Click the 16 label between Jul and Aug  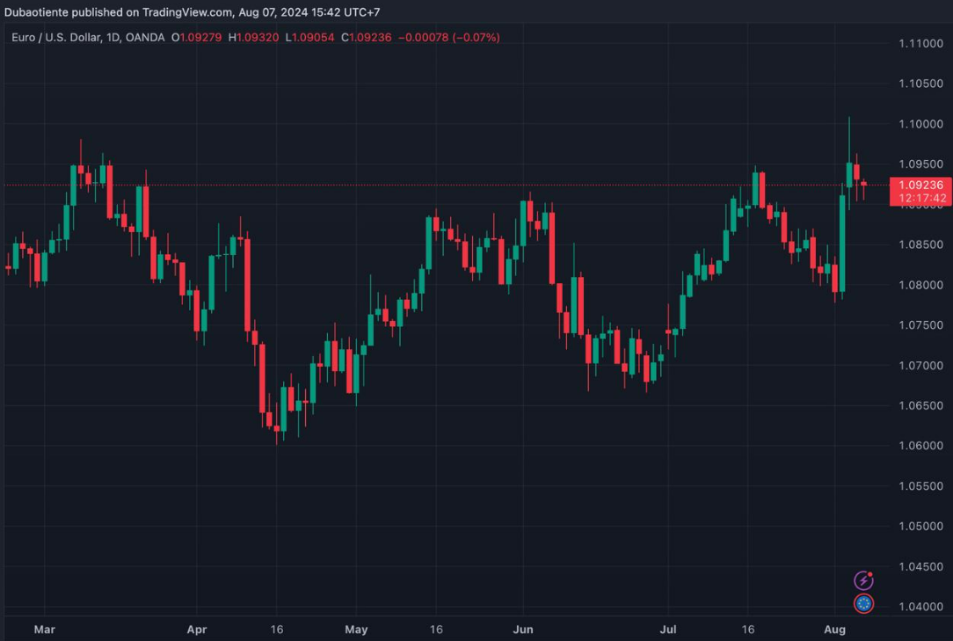point(747,630)
